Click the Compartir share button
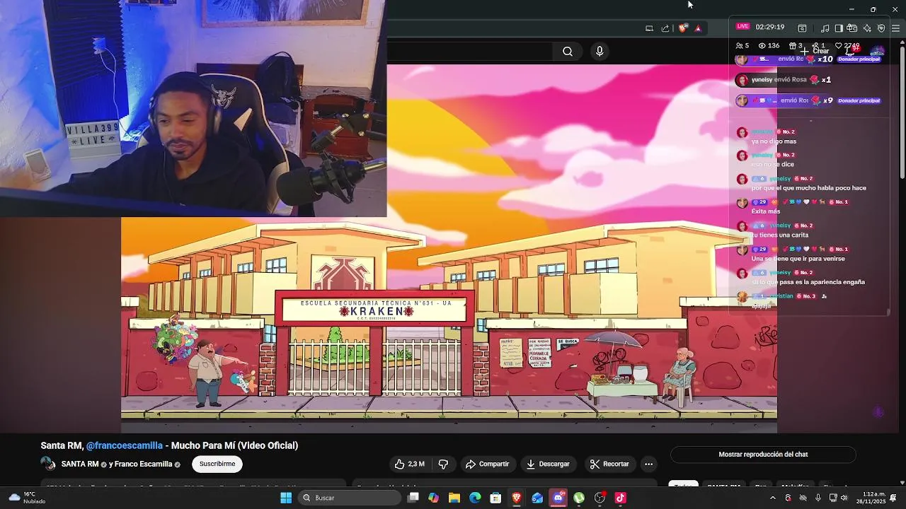Viewport: 906px width, 509px height. pyautogui.click(x=487, y=464)
